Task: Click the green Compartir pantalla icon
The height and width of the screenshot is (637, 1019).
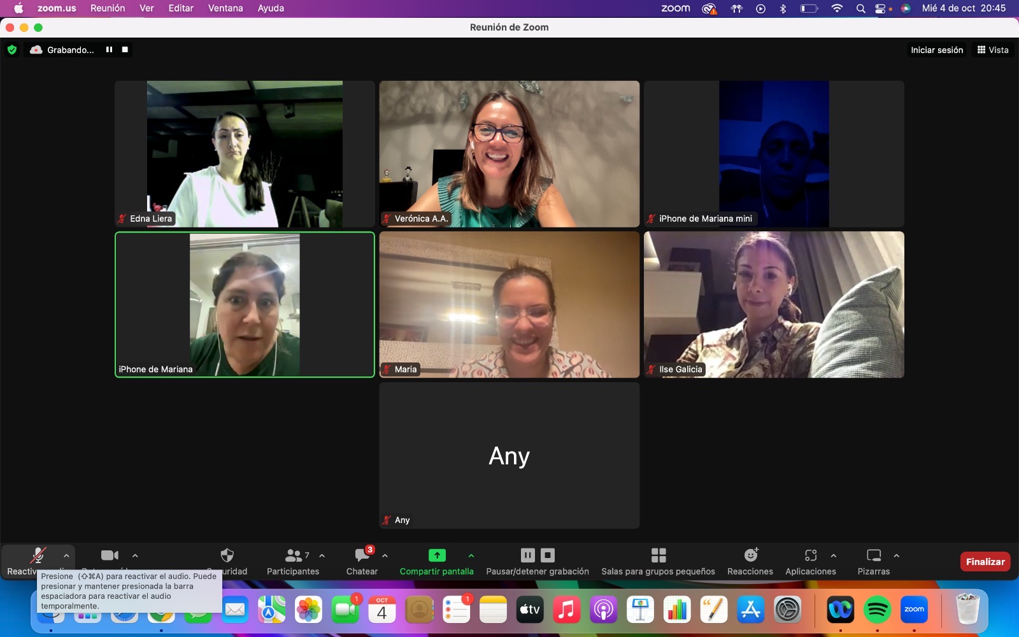Action: (437, 555)
